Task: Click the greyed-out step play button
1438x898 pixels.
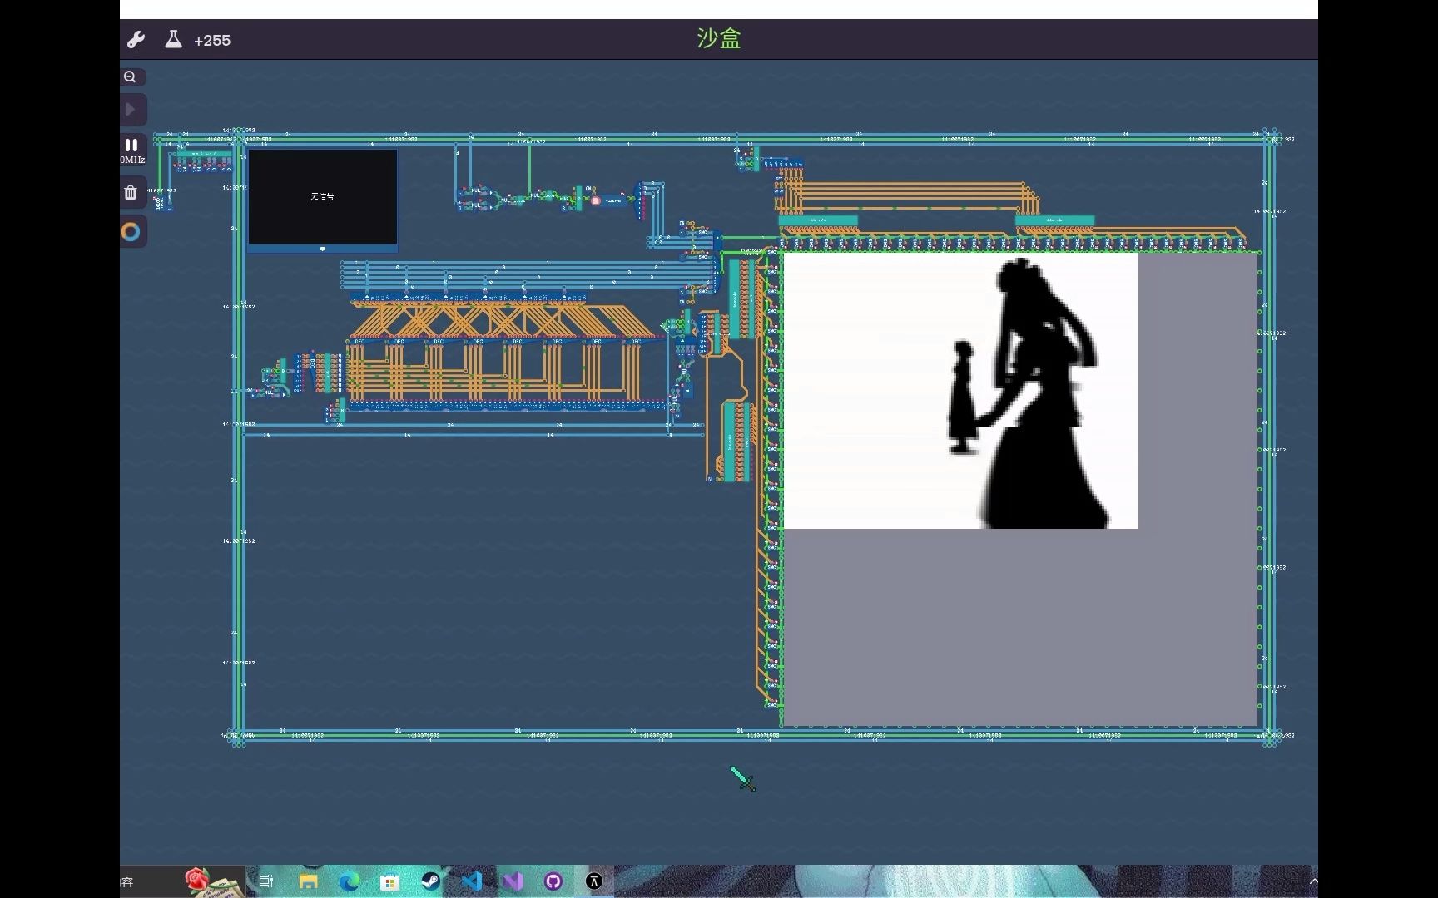Action: pyautogui.click(x=131, y=109)
